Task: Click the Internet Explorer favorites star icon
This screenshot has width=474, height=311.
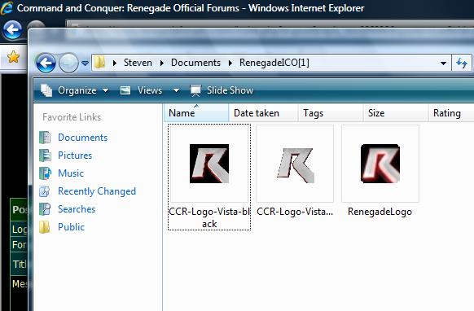Action: (x=13, y=57)
